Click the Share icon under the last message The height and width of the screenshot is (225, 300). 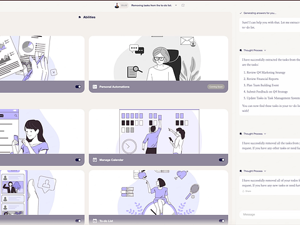(243, 191)
